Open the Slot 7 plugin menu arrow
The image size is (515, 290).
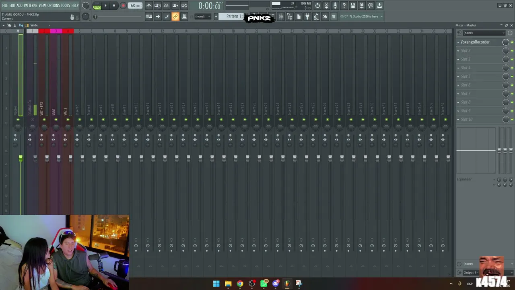click(x=458, y=93)
